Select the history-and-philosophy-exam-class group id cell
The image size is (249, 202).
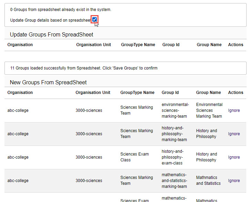[x=173, y=157]
